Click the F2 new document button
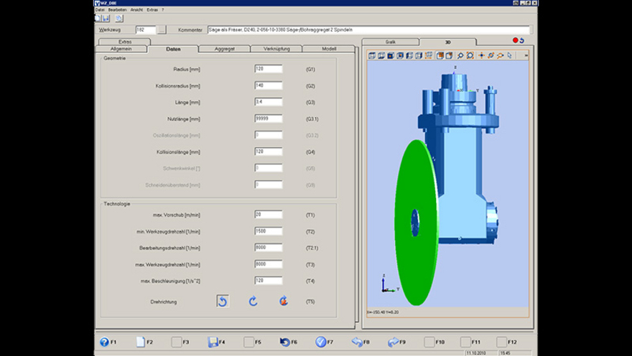Screen dimensions: 632x356 pos(144,342)
